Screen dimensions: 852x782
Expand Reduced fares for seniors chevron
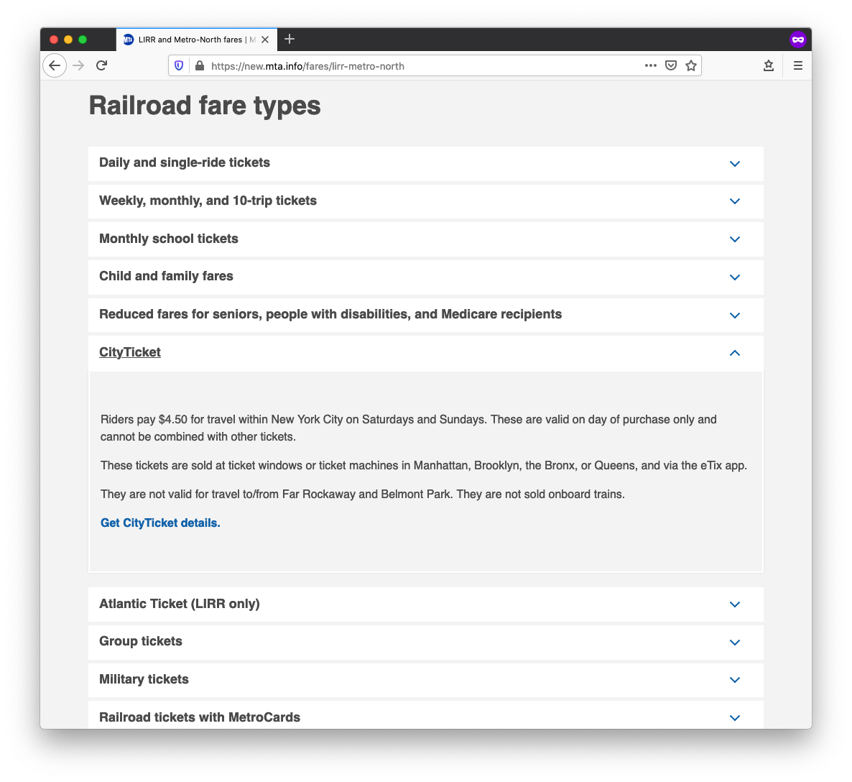(735, 316)
